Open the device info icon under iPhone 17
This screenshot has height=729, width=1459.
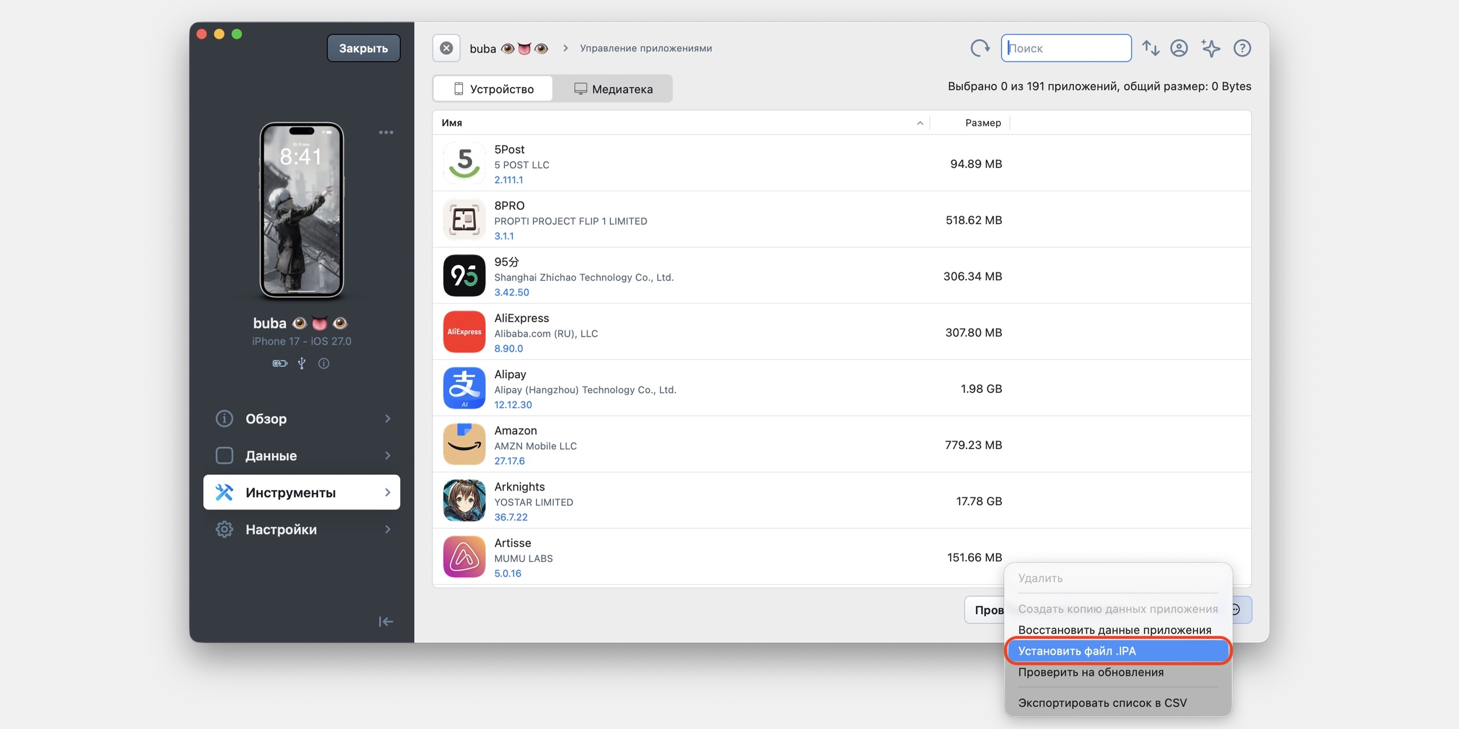pyautogui.click(x=324, y=363)
